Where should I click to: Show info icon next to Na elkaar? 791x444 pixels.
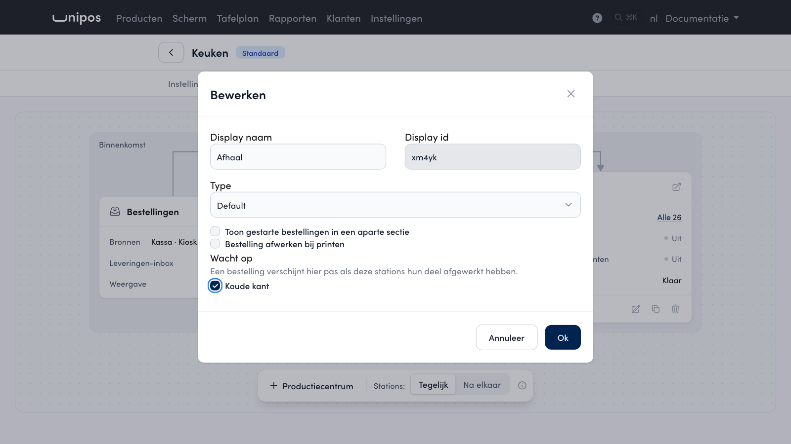[x=522, y=385]
